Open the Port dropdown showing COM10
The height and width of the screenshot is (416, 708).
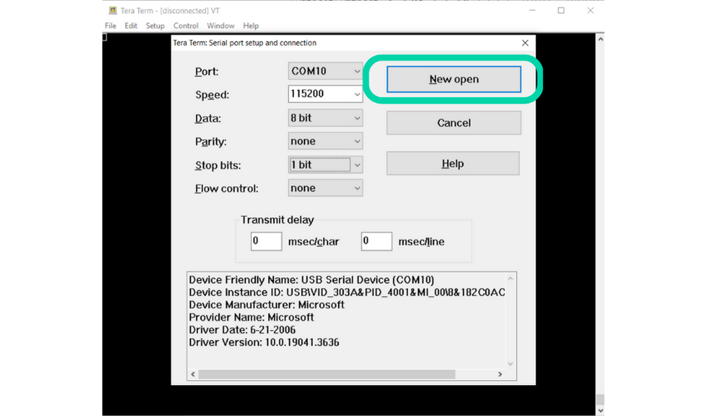pyautogui.click(x=325, y=71)
